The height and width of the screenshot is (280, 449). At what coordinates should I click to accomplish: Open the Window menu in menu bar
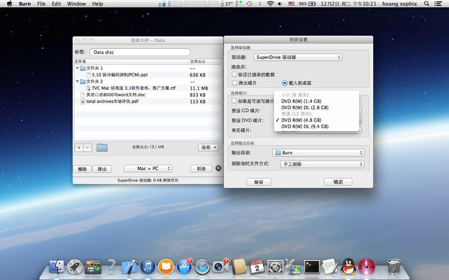pyautogui.click(x=76, y=4)
